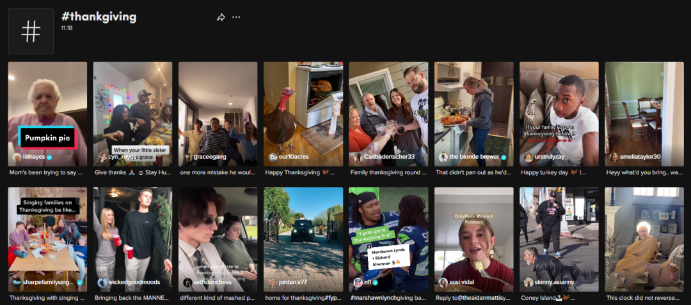
Task: Click verified badge next to lilihayes
Action: coord(50,158)
